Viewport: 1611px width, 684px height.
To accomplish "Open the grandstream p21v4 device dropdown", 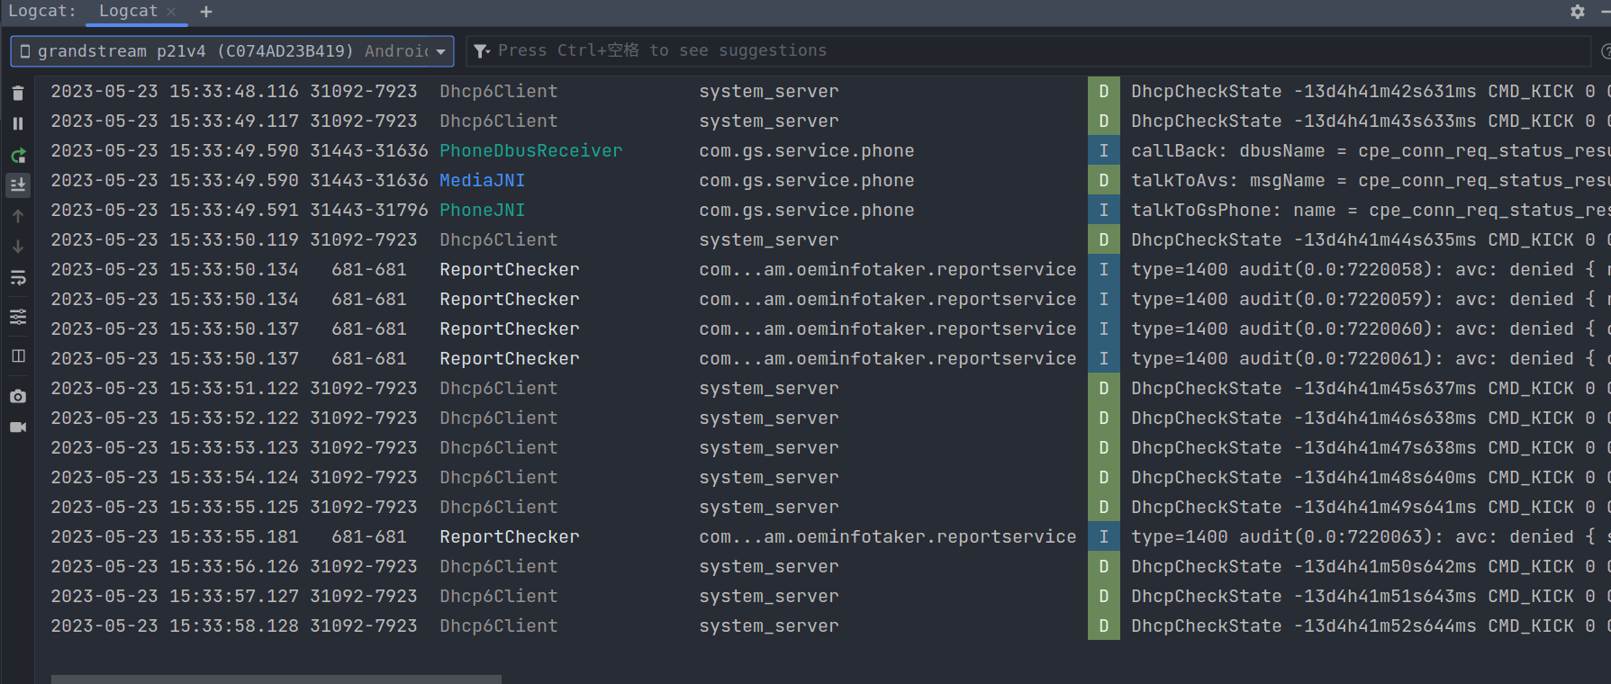I will (x=232, y=51).
